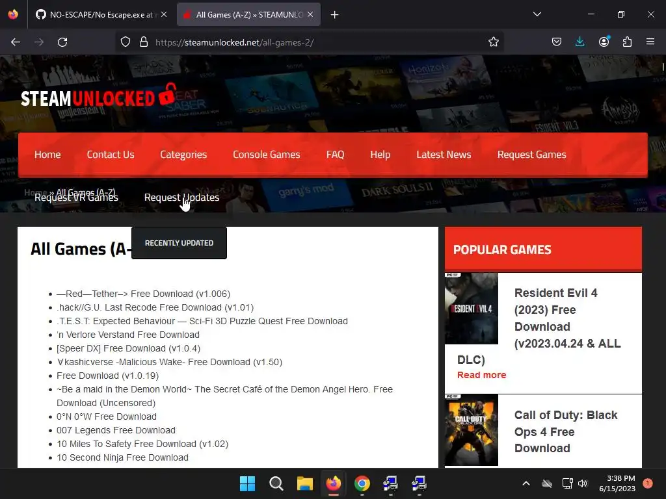Open the Contact Us page
Viewport: 666px width, 499px height.
coord(111,155)
